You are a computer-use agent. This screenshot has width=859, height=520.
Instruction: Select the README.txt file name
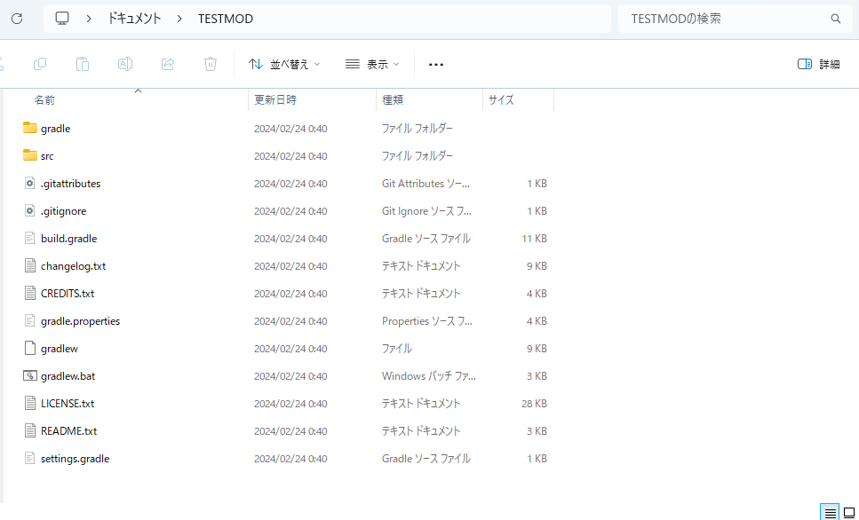tap(69, 430)
